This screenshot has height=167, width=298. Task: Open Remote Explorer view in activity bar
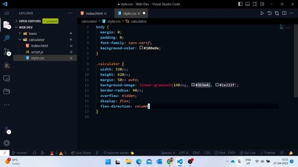[7, 78]
